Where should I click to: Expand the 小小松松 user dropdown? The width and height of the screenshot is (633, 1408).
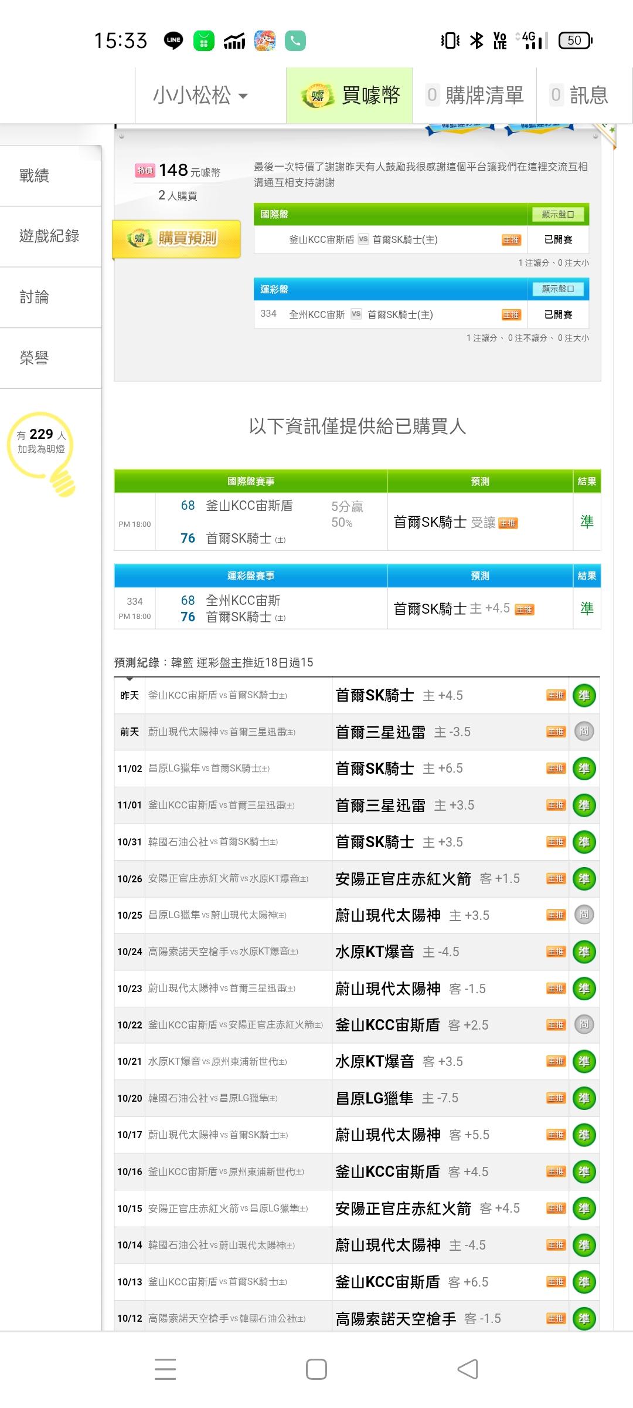(200, 95)
